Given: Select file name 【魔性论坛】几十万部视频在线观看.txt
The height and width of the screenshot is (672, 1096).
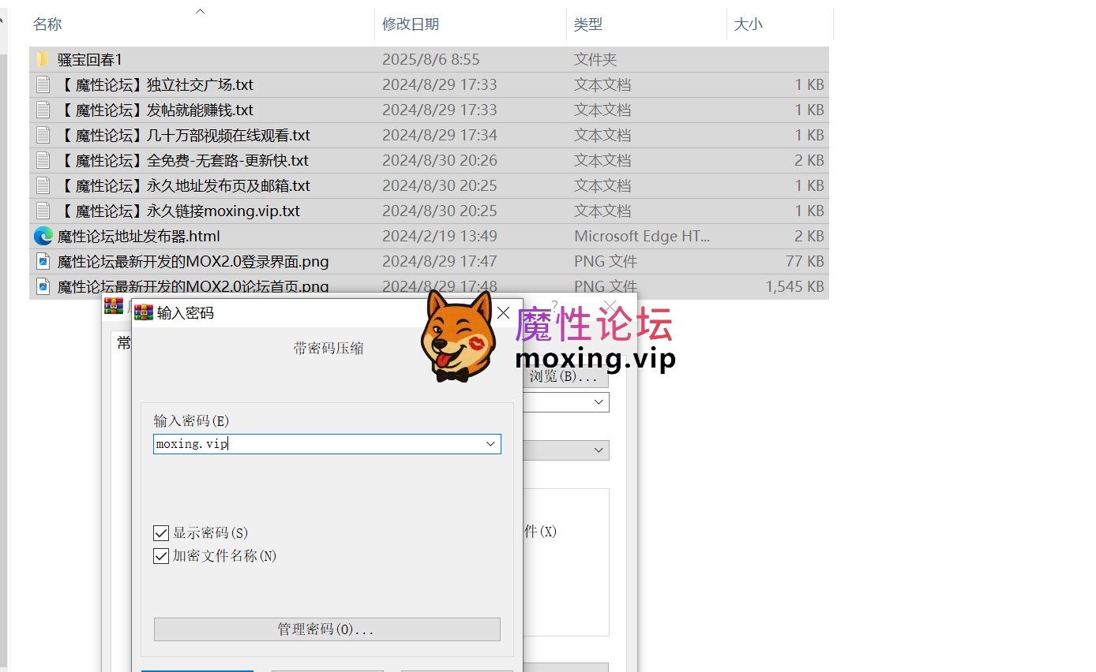Looking at the screenshot, I should (x=184, y=136).
